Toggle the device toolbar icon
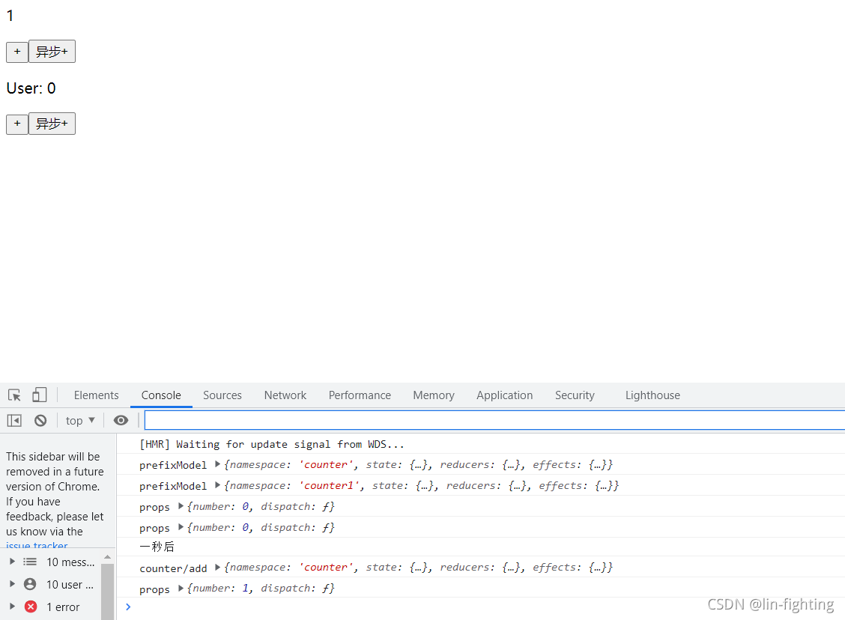The height and width of the screenshot is (620, 845). pyautogui.click(x=40, y=395)
